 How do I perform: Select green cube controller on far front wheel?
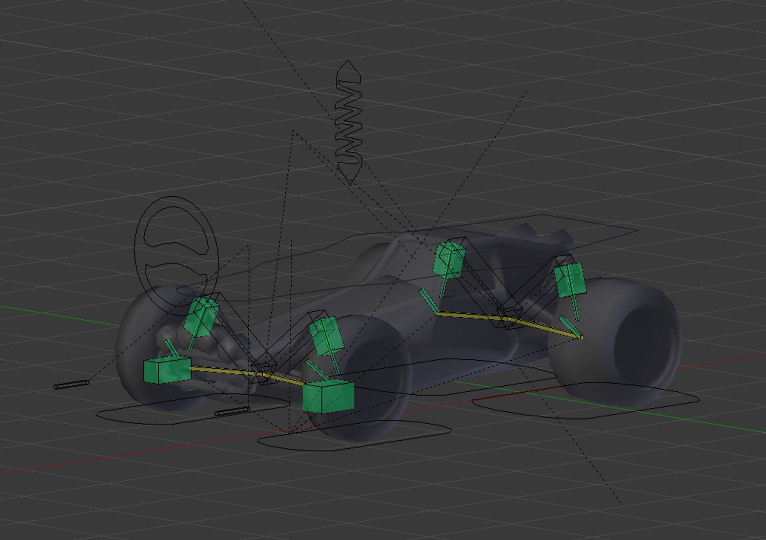(167, 370)
